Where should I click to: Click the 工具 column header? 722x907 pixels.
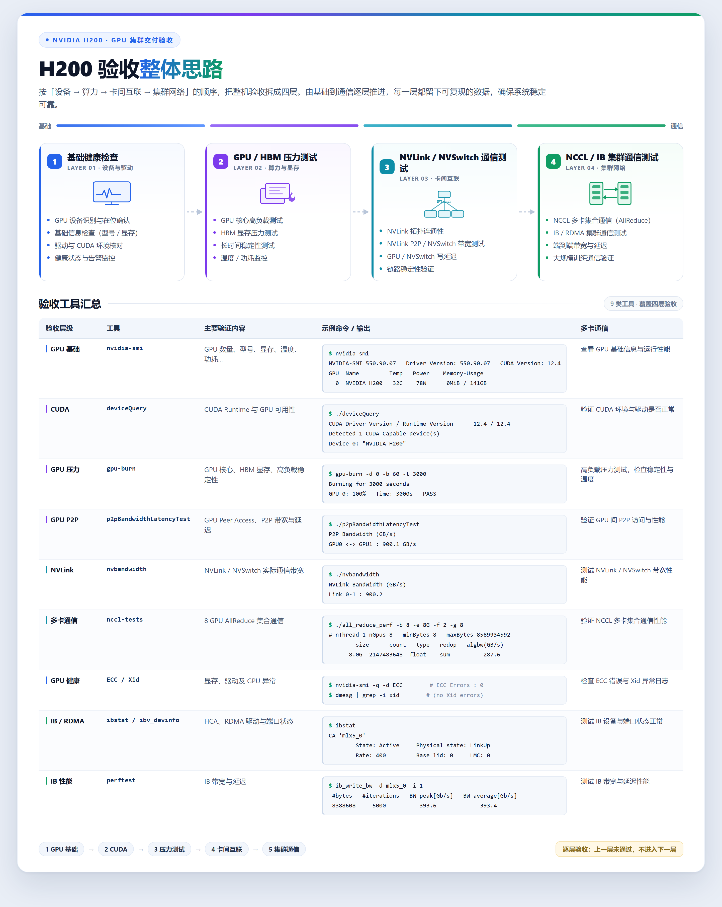coord(113,328)
